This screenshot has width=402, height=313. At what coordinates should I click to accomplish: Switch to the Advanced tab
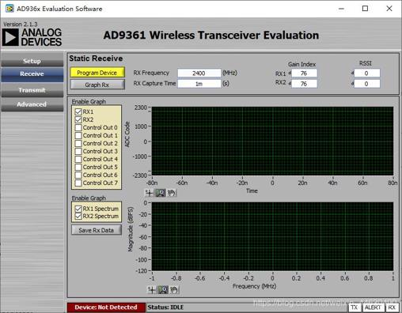tap(32, 104)
